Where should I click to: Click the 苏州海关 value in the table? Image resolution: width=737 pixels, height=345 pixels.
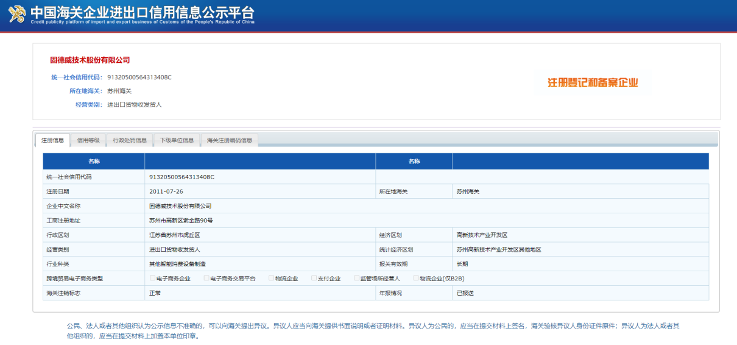468,191
